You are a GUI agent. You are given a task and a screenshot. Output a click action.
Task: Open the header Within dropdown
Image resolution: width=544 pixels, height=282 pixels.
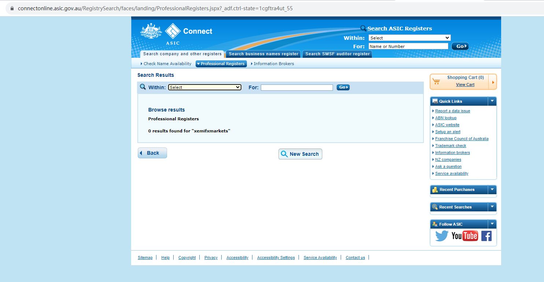coord(410,38)
